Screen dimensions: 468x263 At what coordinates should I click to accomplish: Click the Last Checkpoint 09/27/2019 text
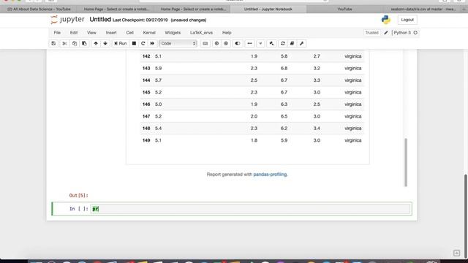pos(140,20)
